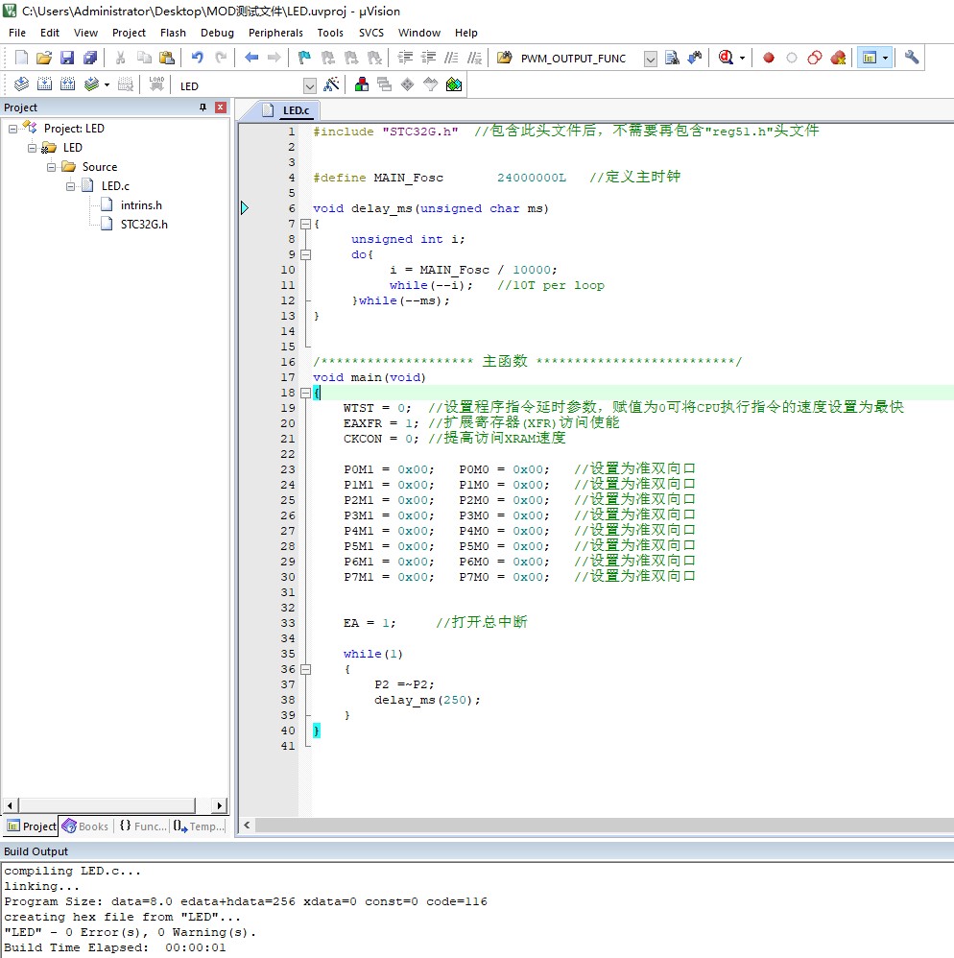The width and height of the screenshot is (954, 958).
Task: Click the editor horizontal scrollbar left arrow
Action: (x=247, y=826)
